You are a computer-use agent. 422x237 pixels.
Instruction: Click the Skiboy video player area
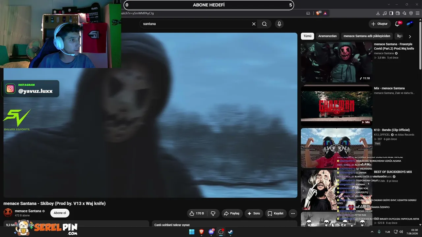[x=150, y=115]
